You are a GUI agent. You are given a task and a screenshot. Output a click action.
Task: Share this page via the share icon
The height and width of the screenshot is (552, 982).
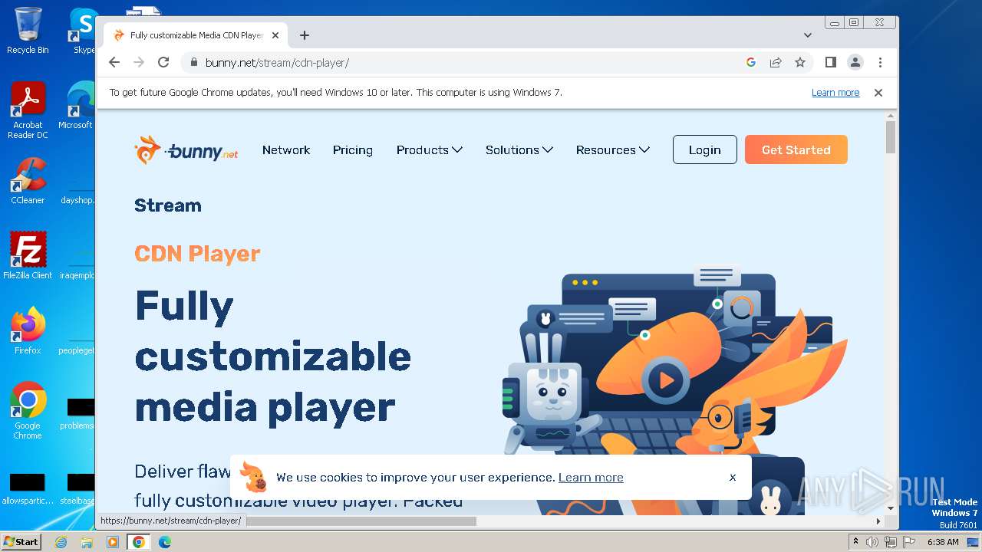coord(776,63)
